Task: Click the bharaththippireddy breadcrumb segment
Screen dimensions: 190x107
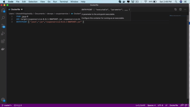Action: tap(24, 14)
